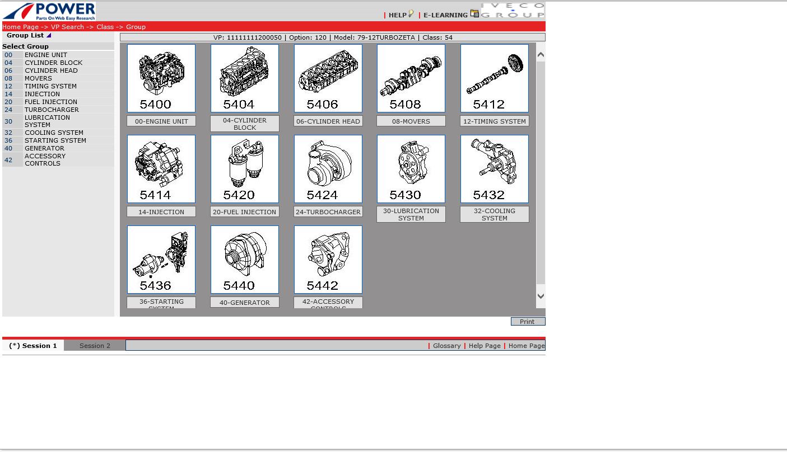
Task: Click the 08-MOVERS button
Action: (411, 121)
